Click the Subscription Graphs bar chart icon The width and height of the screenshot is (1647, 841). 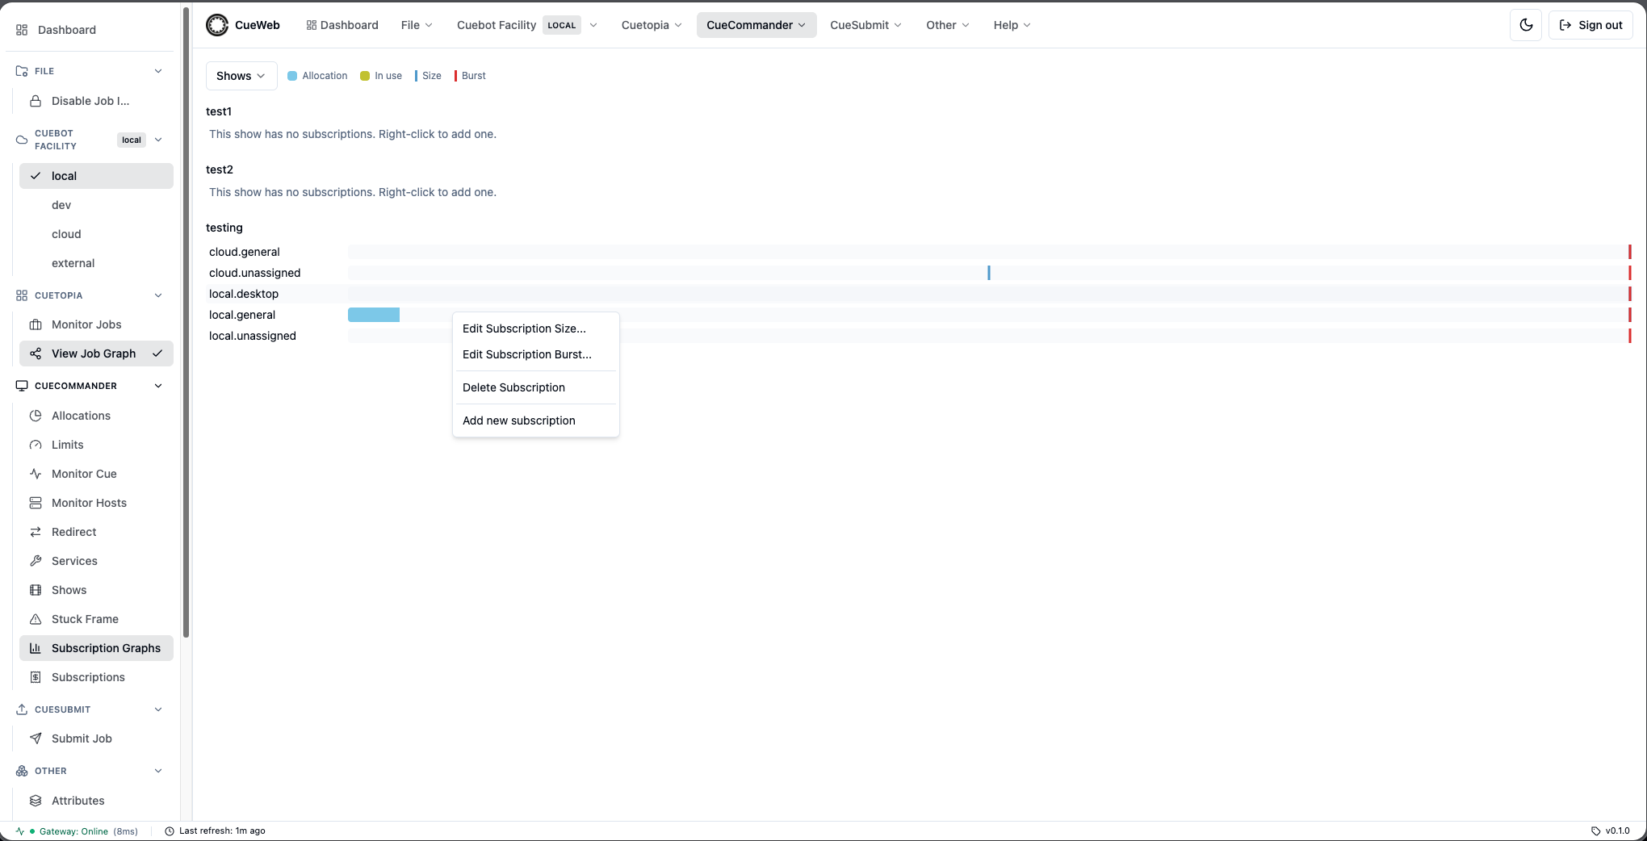(x=36, y=648)
